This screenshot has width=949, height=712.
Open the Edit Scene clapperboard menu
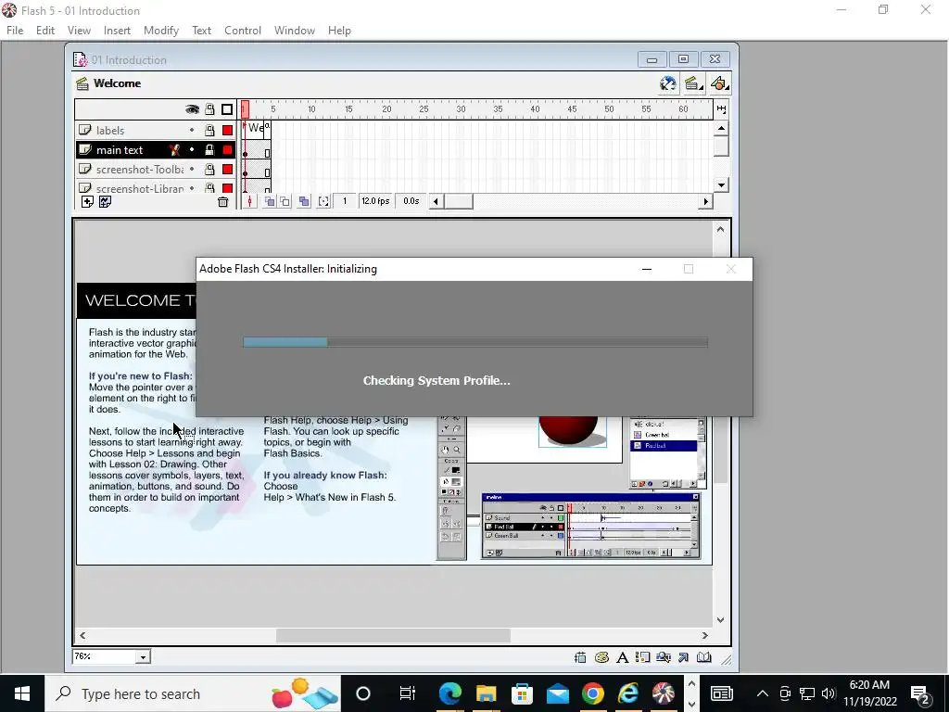[693, 83]
